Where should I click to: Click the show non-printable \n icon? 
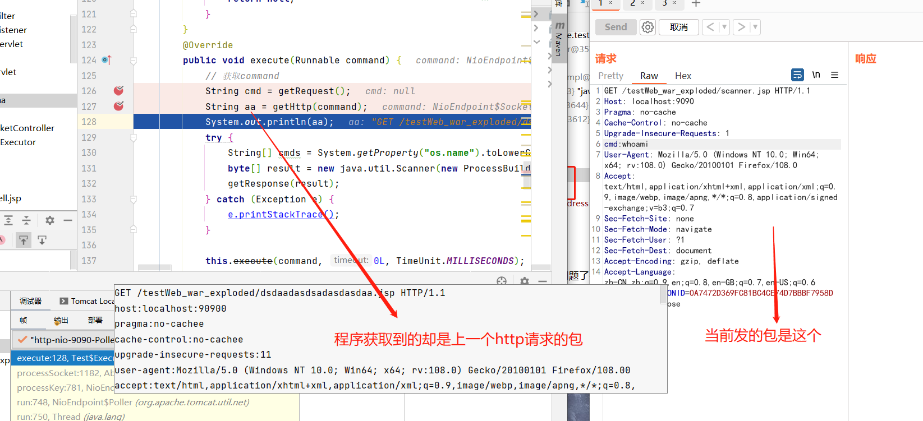(816, 75)
